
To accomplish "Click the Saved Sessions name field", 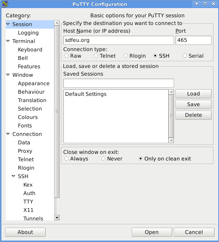I will pyautogui.click(x=118, y=83).
